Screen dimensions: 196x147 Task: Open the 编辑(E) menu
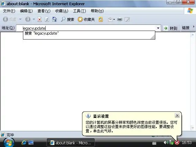click(26, 11)
